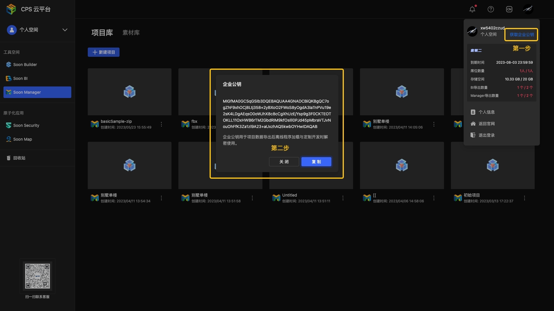This screenshot has height=311, width=554.
Task: Open Soon Map application
Action: coord(23,139)
